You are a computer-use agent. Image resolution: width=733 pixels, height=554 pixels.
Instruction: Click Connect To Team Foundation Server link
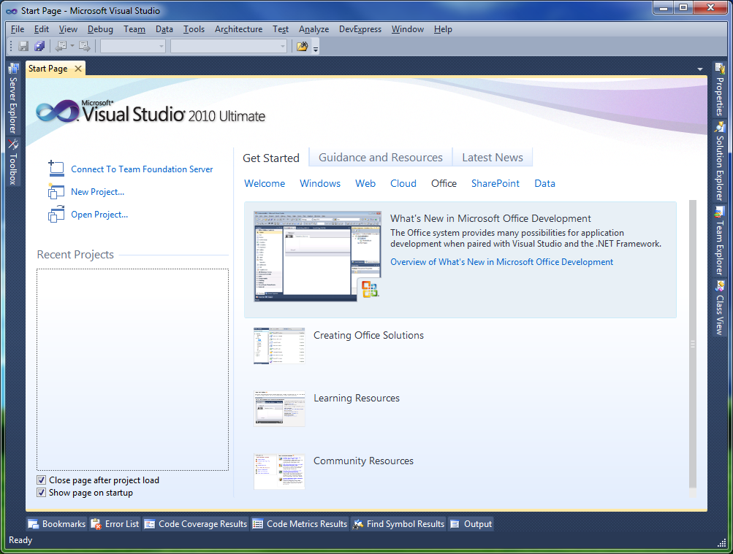pyautogui.click(x=142, y=169)
